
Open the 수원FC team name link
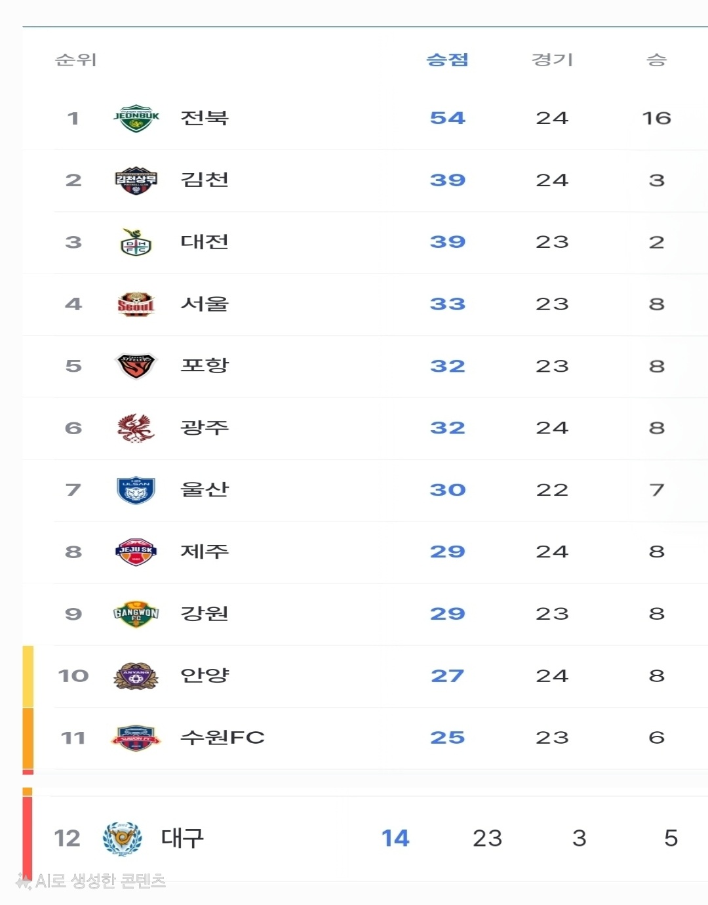pos(223,738)
